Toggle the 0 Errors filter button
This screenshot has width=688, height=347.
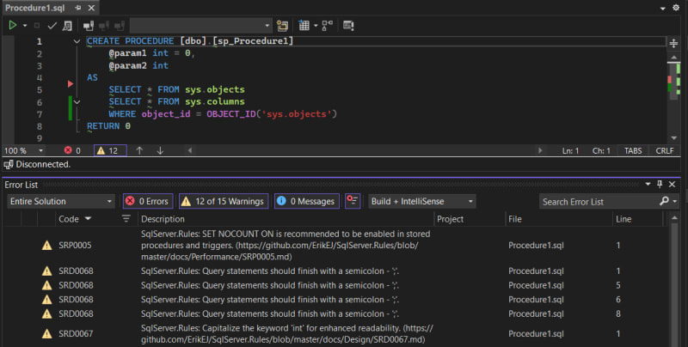pyautogui.click(x=148, y=202)
